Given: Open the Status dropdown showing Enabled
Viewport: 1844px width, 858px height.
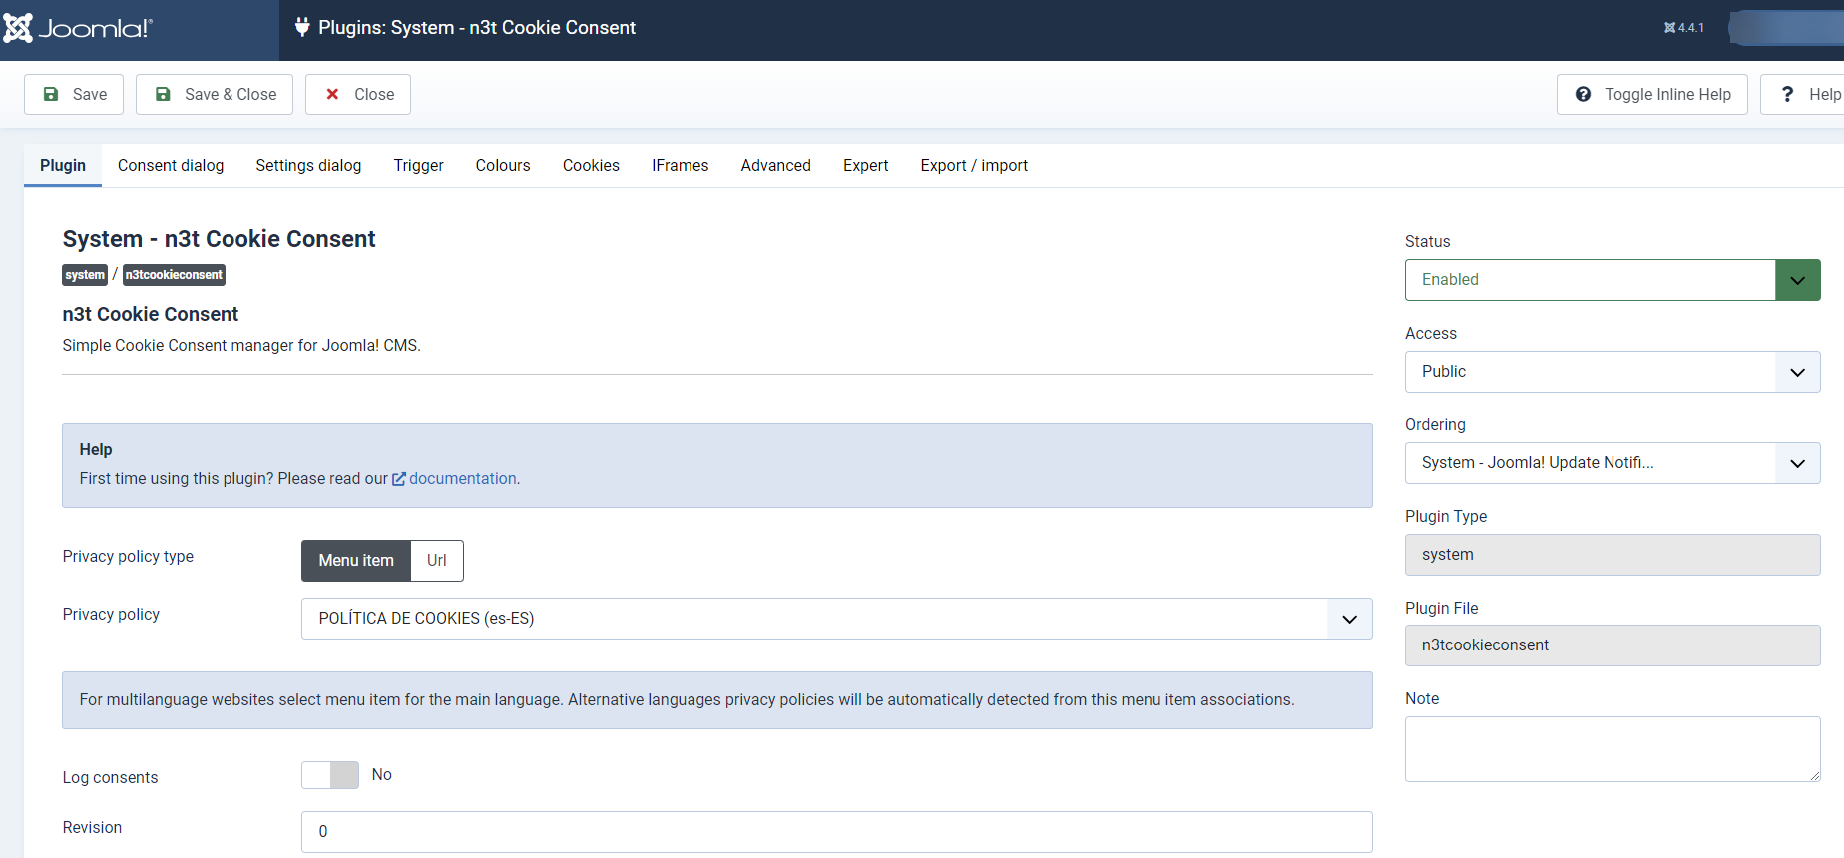Looking at the screenshot, I should (x=1612, y=280).
